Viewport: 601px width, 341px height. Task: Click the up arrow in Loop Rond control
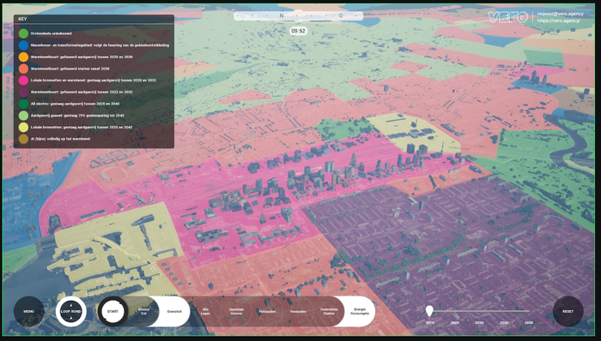pos(71,306)
